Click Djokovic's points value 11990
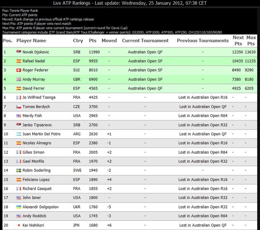This screenshot has width=260, height=230. point(94,52)
